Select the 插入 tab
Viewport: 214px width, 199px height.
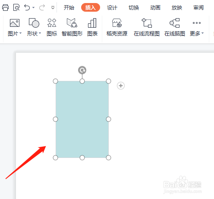(x=91, y=7)
